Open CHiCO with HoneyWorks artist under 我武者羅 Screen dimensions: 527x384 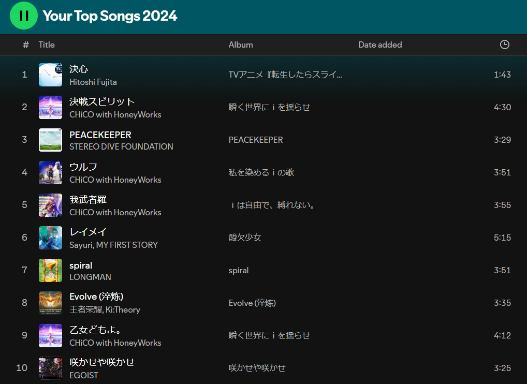pyautogui.click(x=115, y=212)
